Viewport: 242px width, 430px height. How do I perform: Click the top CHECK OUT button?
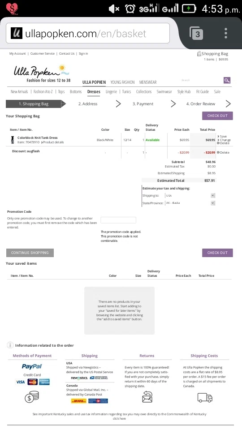(x=217, y=116)
